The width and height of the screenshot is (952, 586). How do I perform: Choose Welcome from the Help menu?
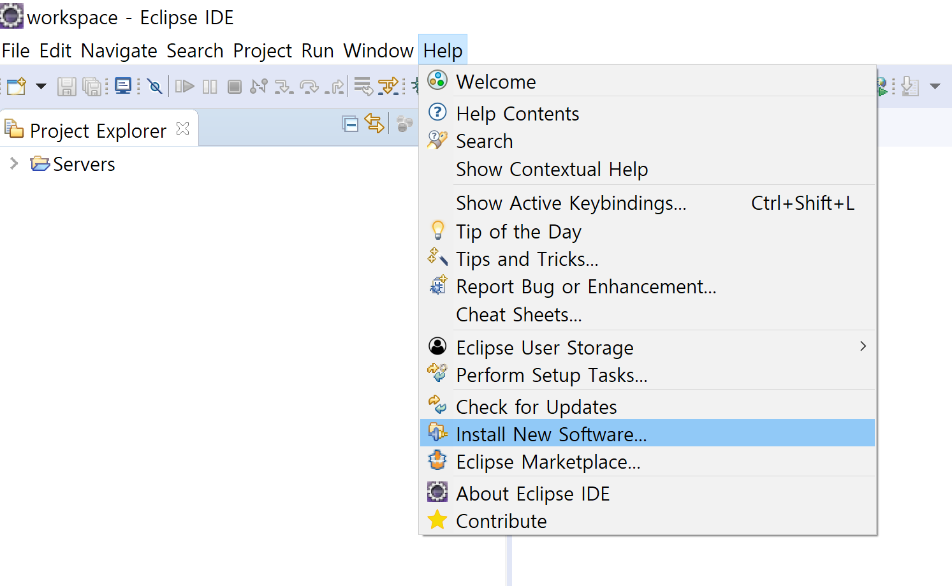[x=647, y=82]
